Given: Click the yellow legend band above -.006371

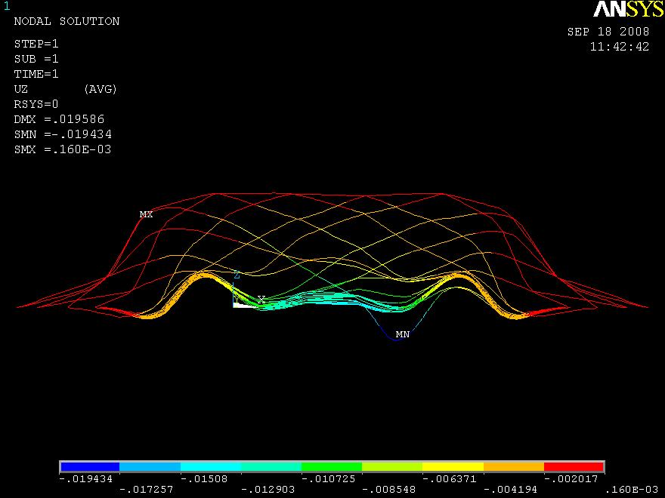Looking at the screenshot, I should [453, 466].
